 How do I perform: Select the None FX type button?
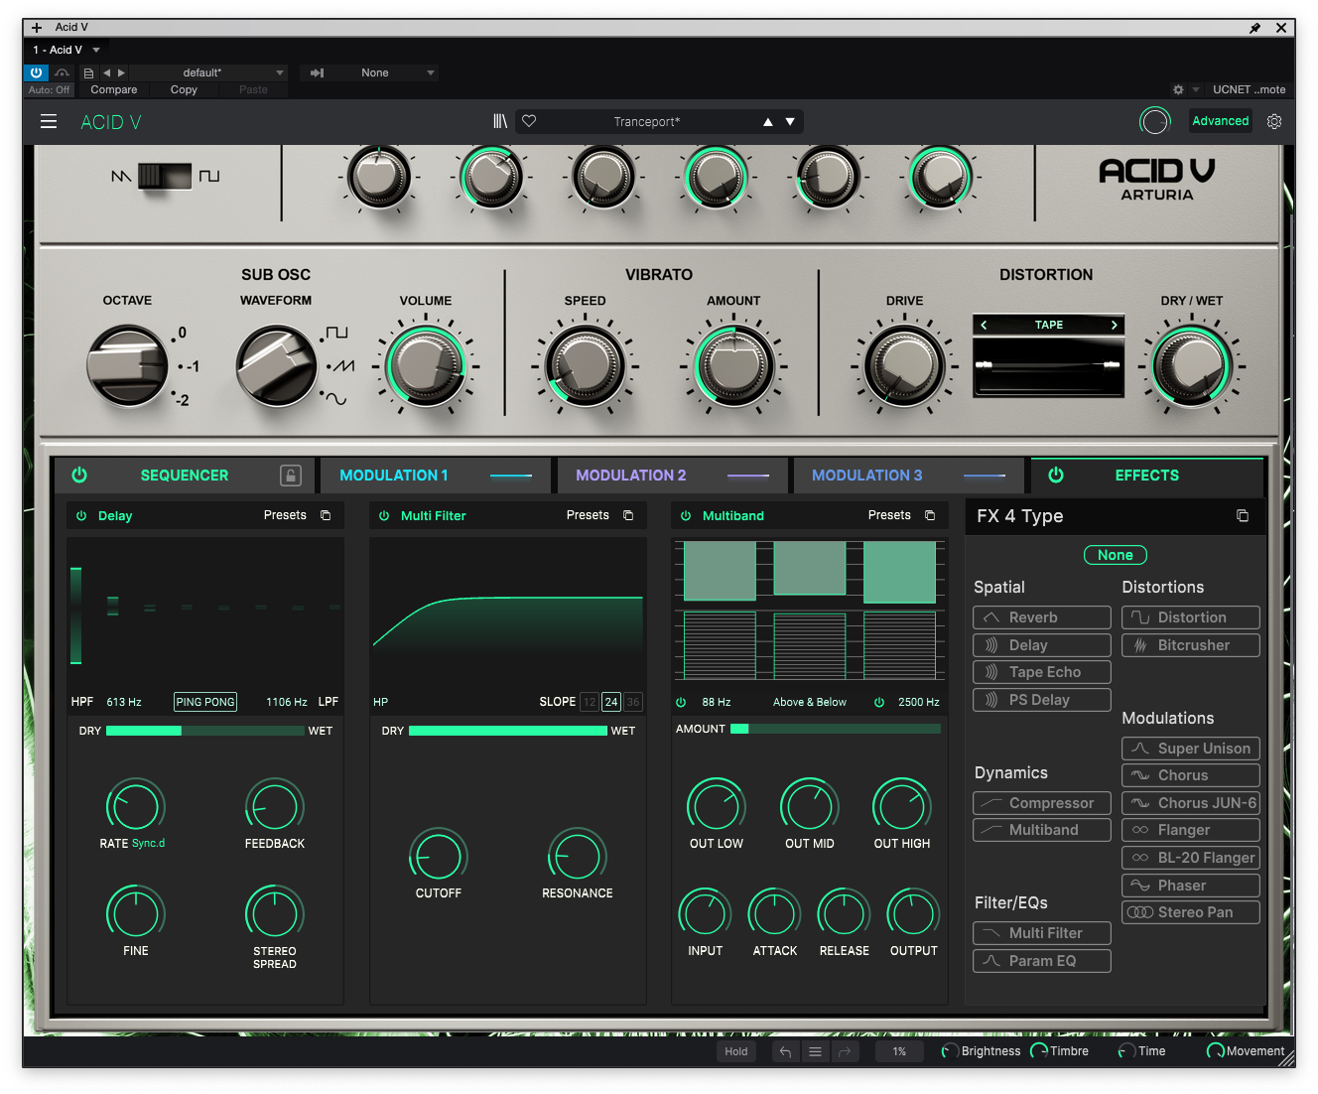1116,555
